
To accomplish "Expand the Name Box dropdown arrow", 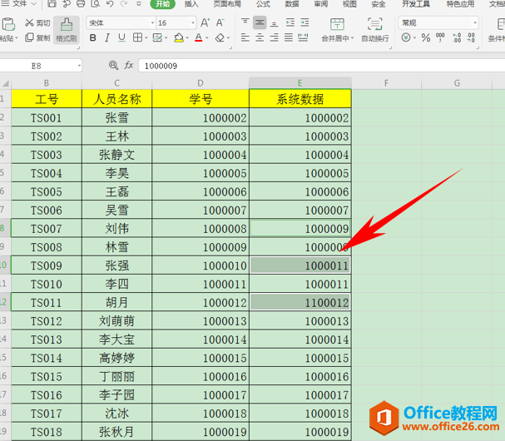I will pos(79,66).
